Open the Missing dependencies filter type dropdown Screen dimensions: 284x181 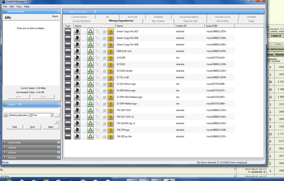coord(30,115)
